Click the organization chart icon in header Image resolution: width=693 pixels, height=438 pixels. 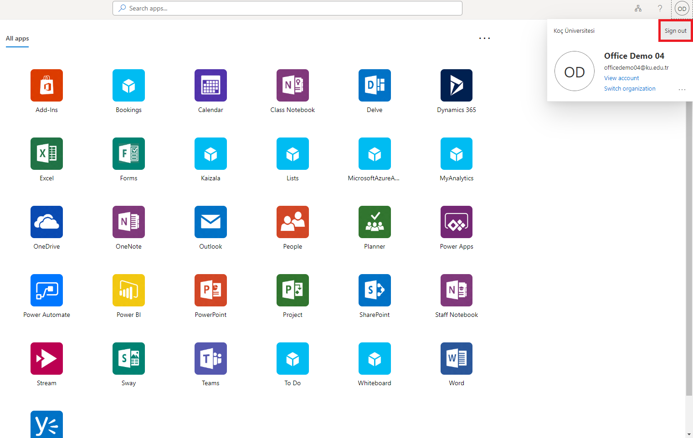pos(638,9)
